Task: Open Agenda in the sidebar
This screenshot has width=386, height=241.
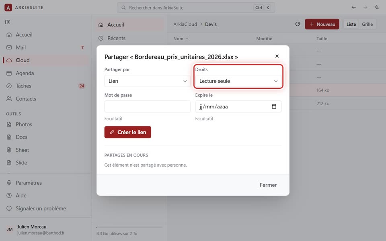Action: click(46, 73)
